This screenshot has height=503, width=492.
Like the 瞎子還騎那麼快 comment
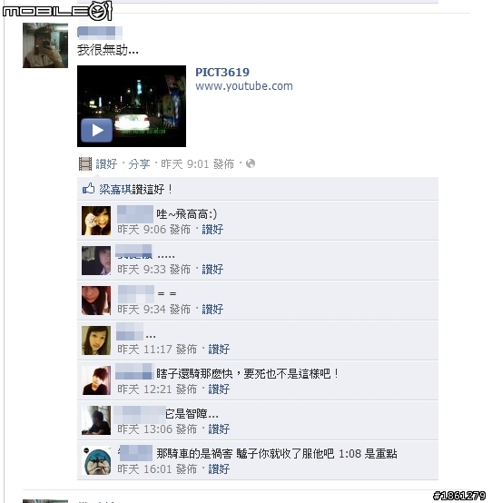(219, 390)
